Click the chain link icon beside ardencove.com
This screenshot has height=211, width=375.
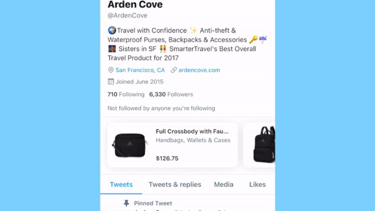(x=174, y=70)
